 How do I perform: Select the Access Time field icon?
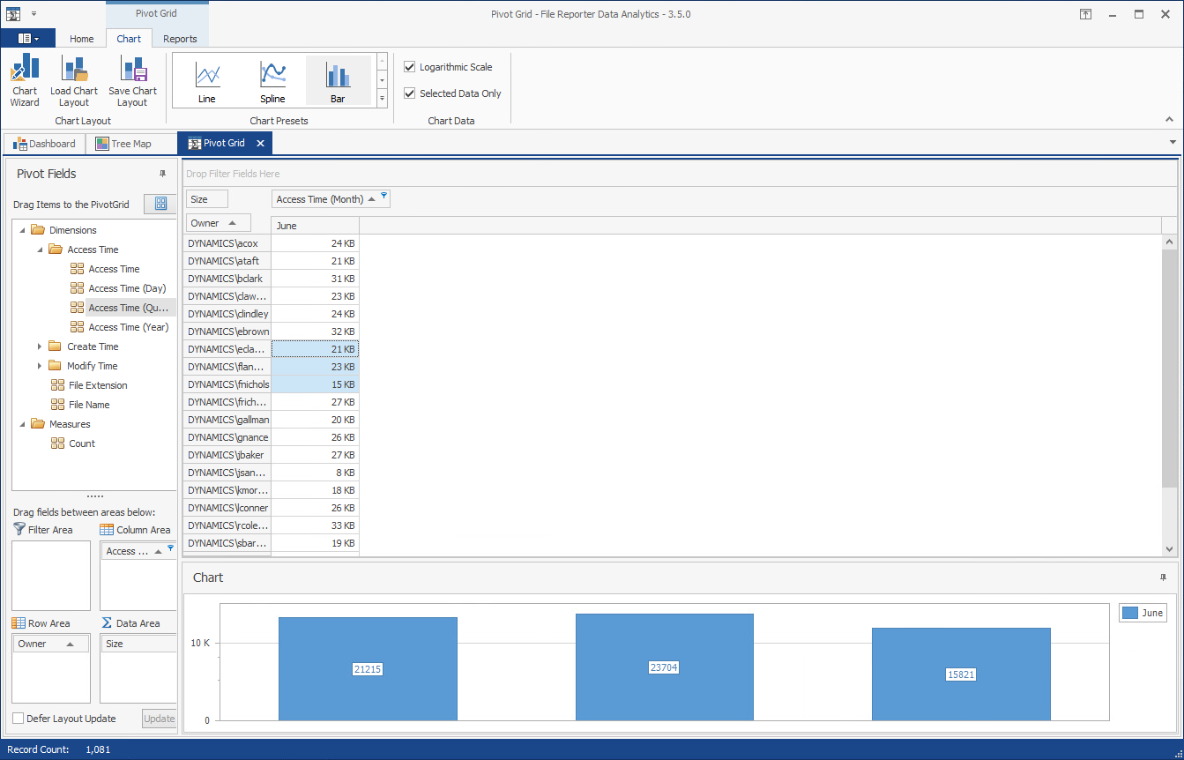point(78,269)
